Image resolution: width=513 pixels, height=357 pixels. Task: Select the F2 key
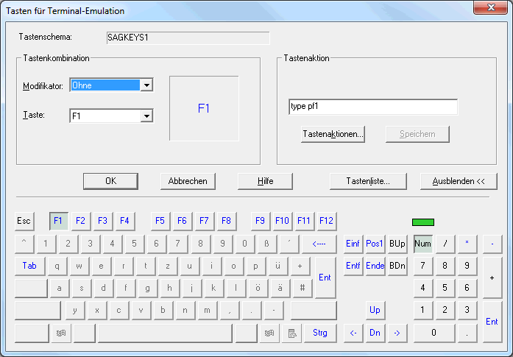(x=80, y=221)
